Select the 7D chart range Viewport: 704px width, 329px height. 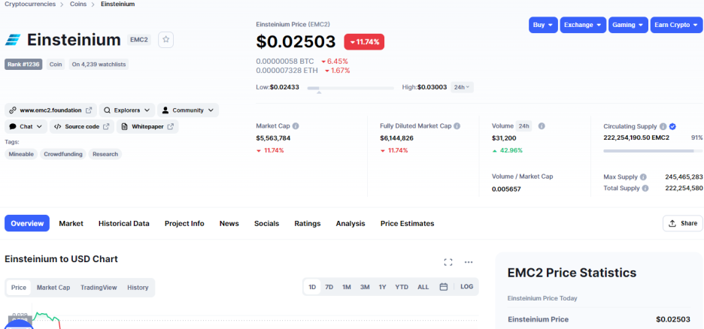pyautogui.click(x=329, y=287)
